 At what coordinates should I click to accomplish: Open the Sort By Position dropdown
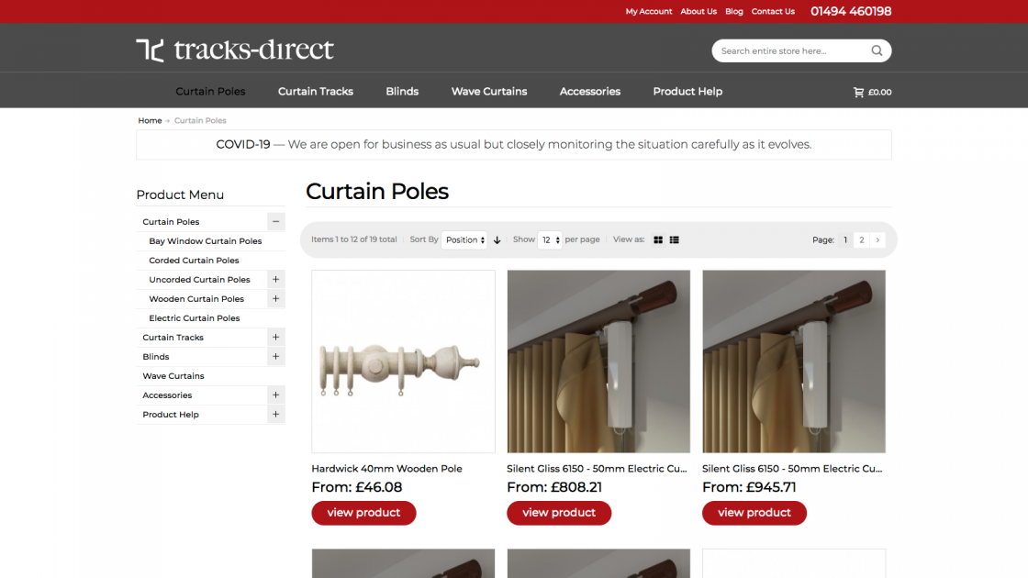pos(465,240)
